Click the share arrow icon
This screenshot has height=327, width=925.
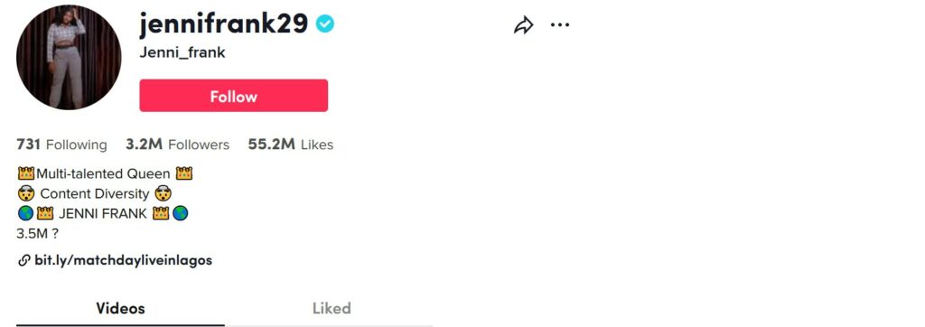tap(523, 24)
